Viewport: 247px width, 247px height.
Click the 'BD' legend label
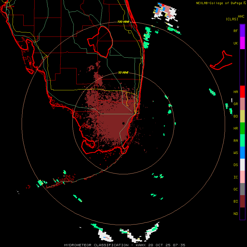click(x=235, y=116)
